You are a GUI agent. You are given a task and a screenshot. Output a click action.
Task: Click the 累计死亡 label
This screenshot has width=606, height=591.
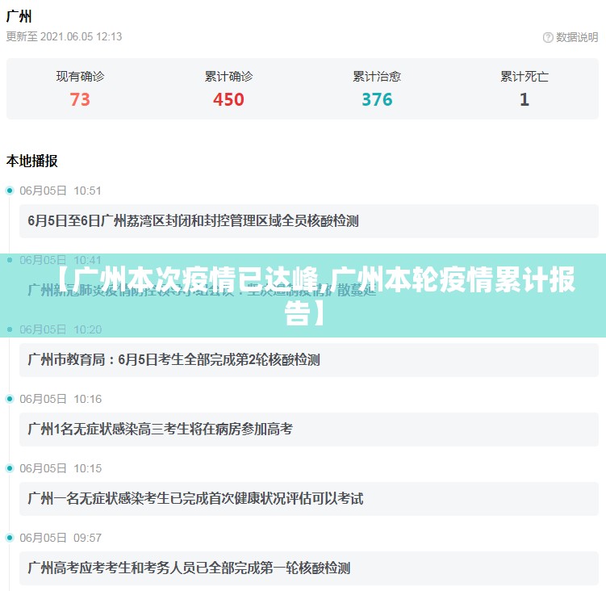pos(525,76)
